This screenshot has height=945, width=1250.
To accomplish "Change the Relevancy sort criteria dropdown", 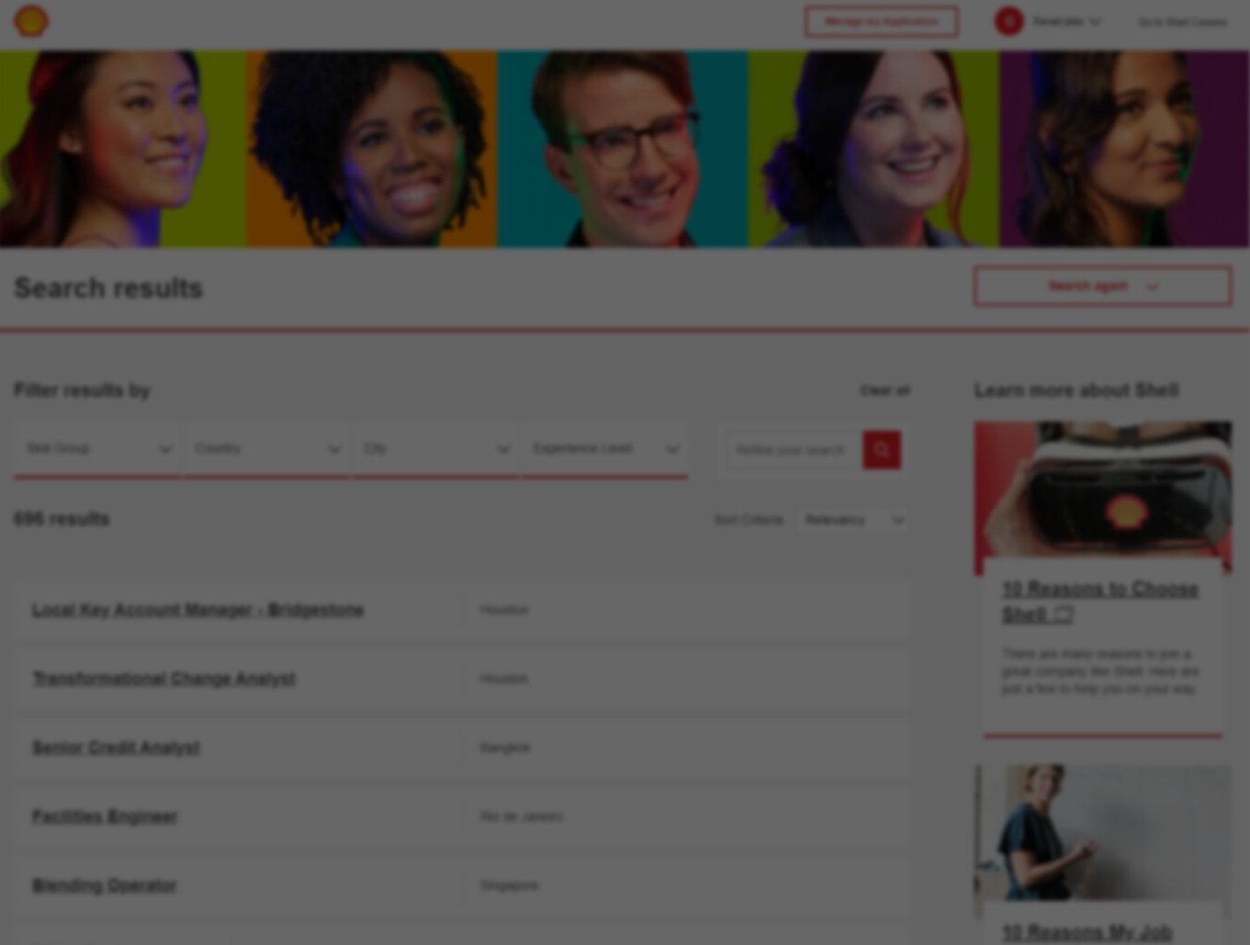I will click(x=853, y=520).
